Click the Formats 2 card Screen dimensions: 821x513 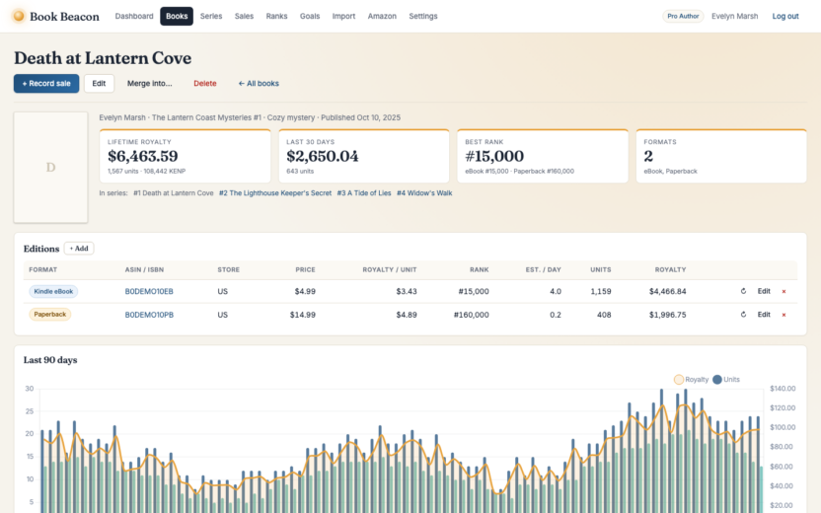click(721, 156)
